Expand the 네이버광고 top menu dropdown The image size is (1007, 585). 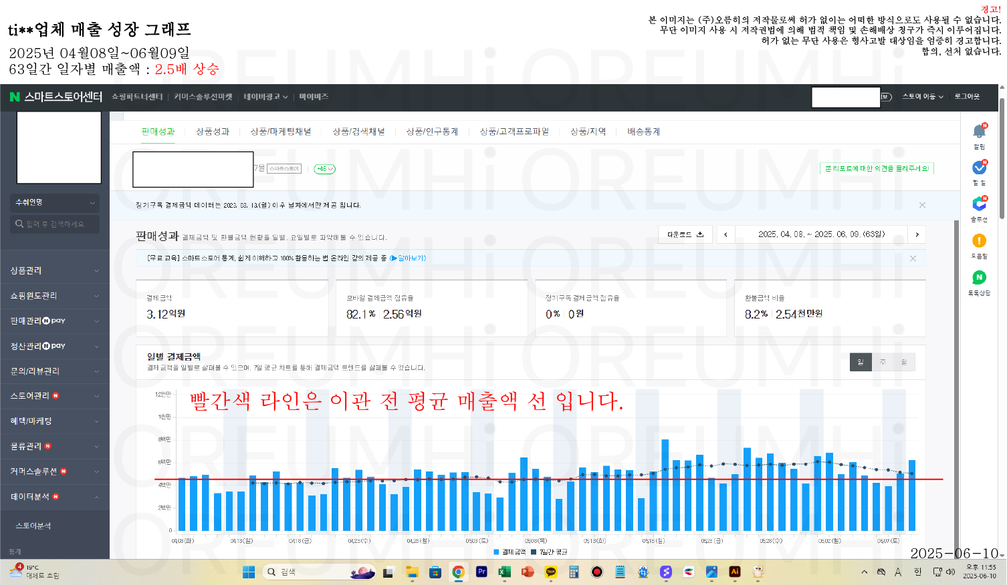(265, 97)
